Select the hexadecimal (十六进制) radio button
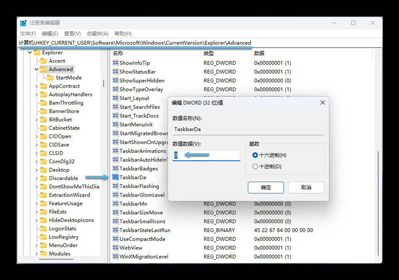The image size is (399, 280). click(x=255, y=155)
